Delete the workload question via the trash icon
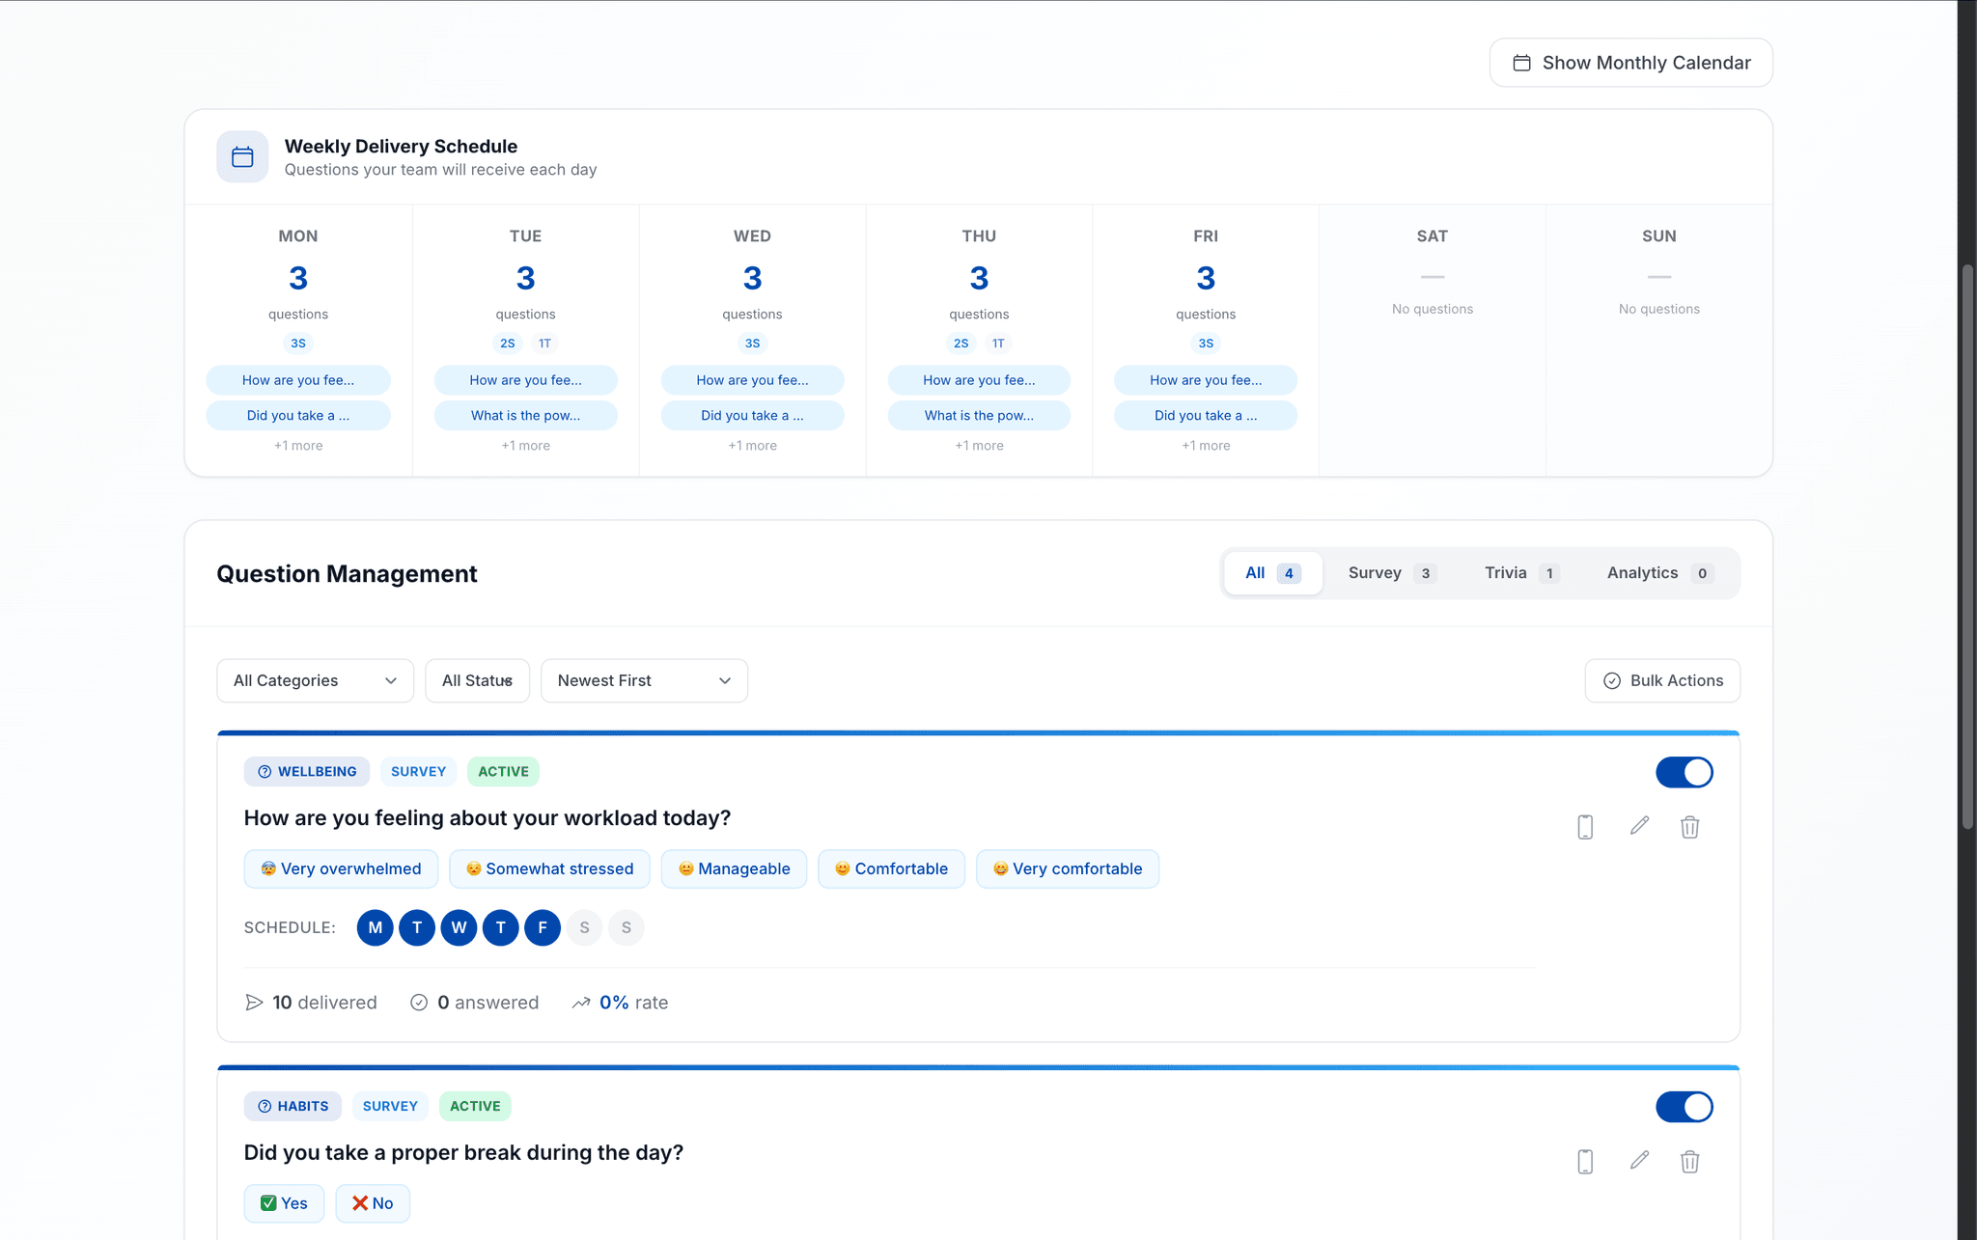Viewport: 1977px width, 1240px height. (1690, 827)
